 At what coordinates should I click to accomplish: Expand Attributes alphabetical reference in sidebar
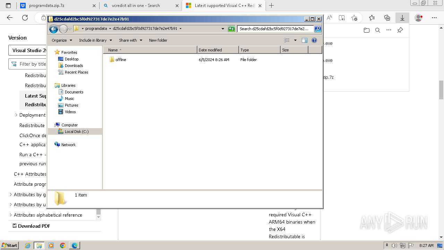pos(10,215)
